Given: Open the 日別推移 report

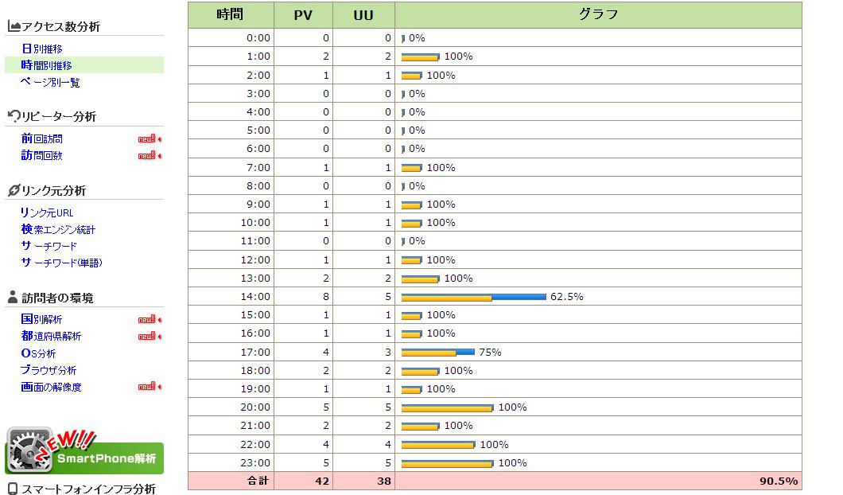Looking at the screenshot, I should point(42,49).
